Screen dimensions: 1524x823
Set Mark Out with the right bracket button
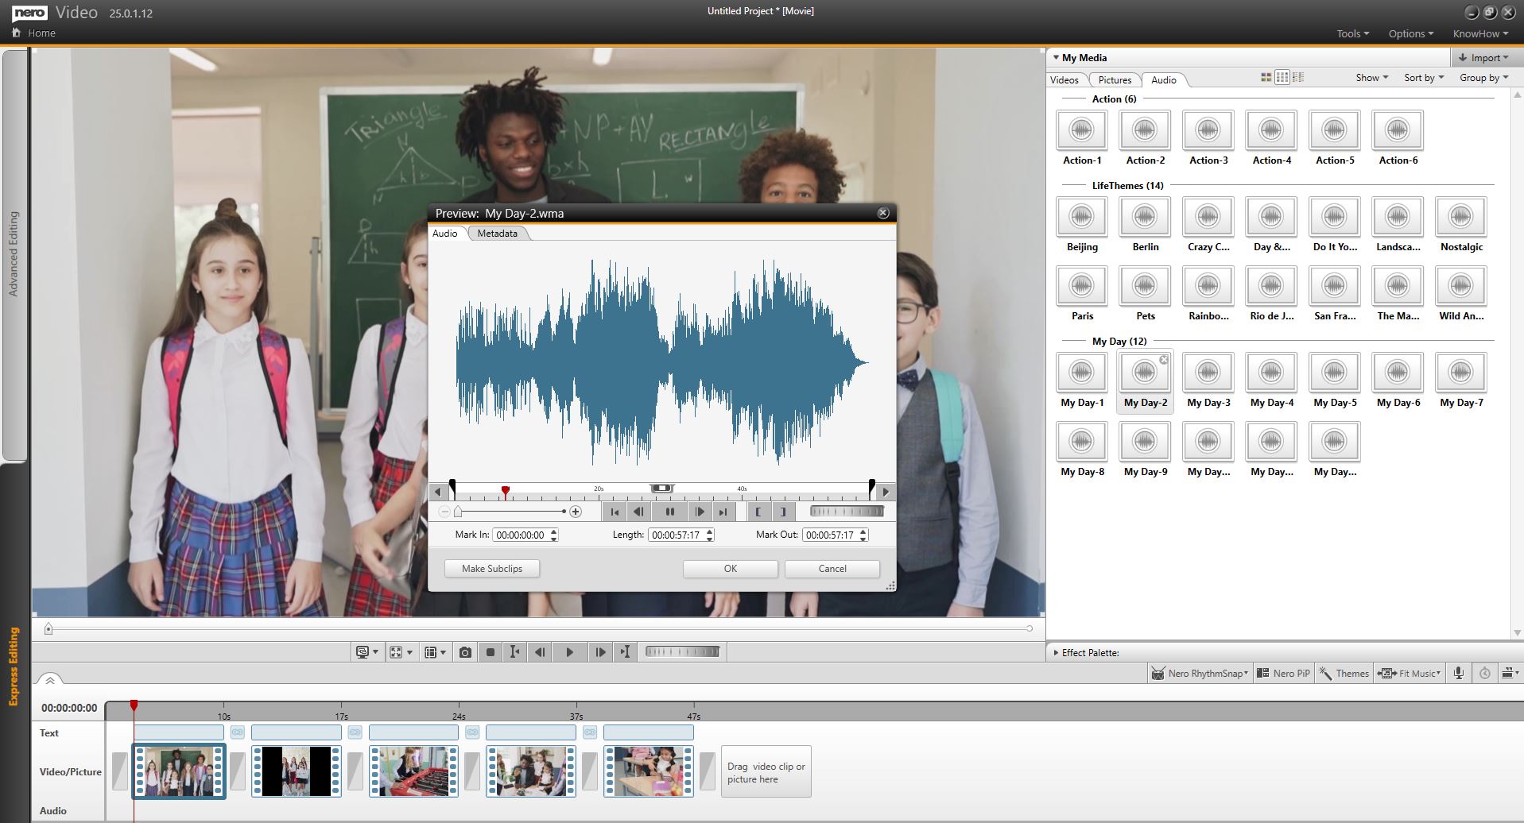pyautogui.click(x=783, y=512)
